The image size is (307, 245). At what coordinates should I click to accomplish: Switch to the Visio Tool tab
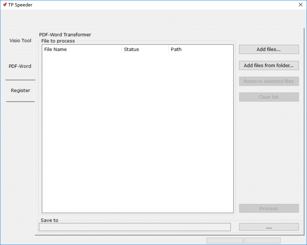point(20,41)
